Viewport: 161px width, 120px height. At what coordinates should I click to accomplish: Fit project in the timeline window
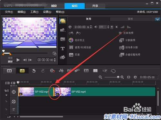point(128,77)
